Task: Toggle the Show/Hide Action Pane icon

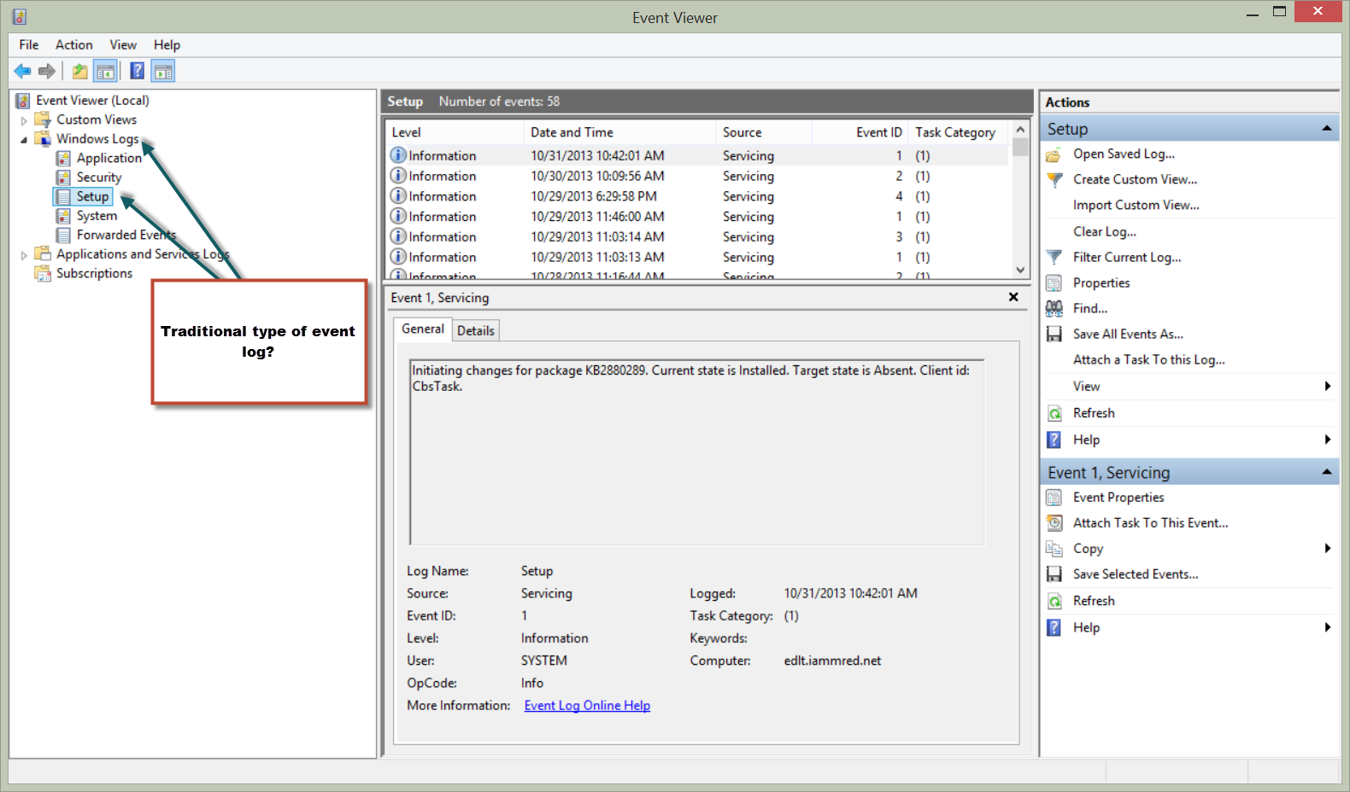Action: pyautogui.click(x=163, y=72)
